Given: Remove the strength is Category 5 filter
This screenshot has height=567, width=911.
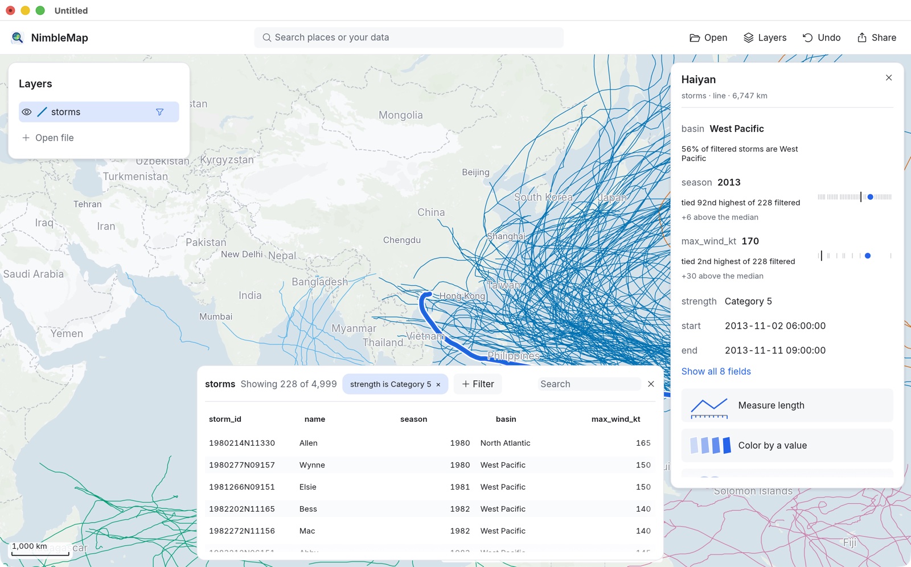Looking at the screenshot, I should point(438,385).
